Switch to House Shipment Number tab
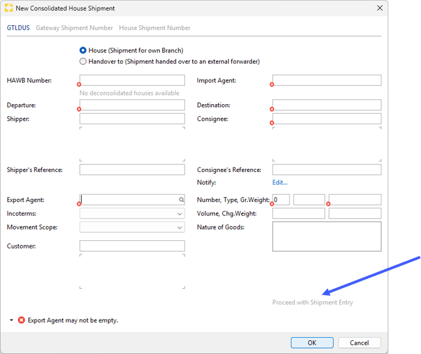Image resolution: width=421 pixels, height=354 pixels. (x=155, y=28)
